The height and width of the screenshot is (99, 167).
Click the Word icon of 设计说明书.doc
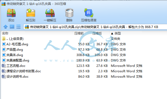point(4,76)
